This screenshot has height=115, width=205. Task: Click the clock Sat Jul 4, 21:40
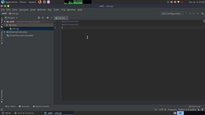click(x=196, y=2)
